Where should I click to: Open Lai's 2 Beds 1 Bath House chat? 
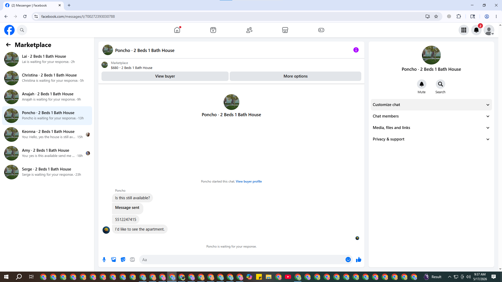click(47, 59)
